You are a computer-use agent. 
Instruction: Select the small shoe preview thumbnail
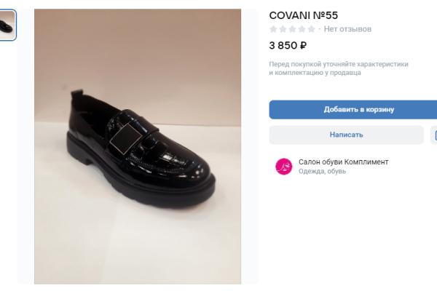(x=8, y=25)
